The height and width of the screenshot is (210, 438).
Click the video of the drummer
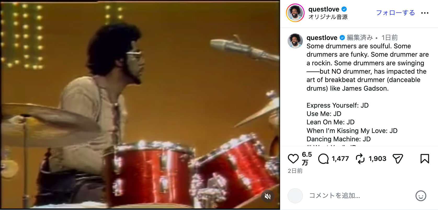coord(140,105)
